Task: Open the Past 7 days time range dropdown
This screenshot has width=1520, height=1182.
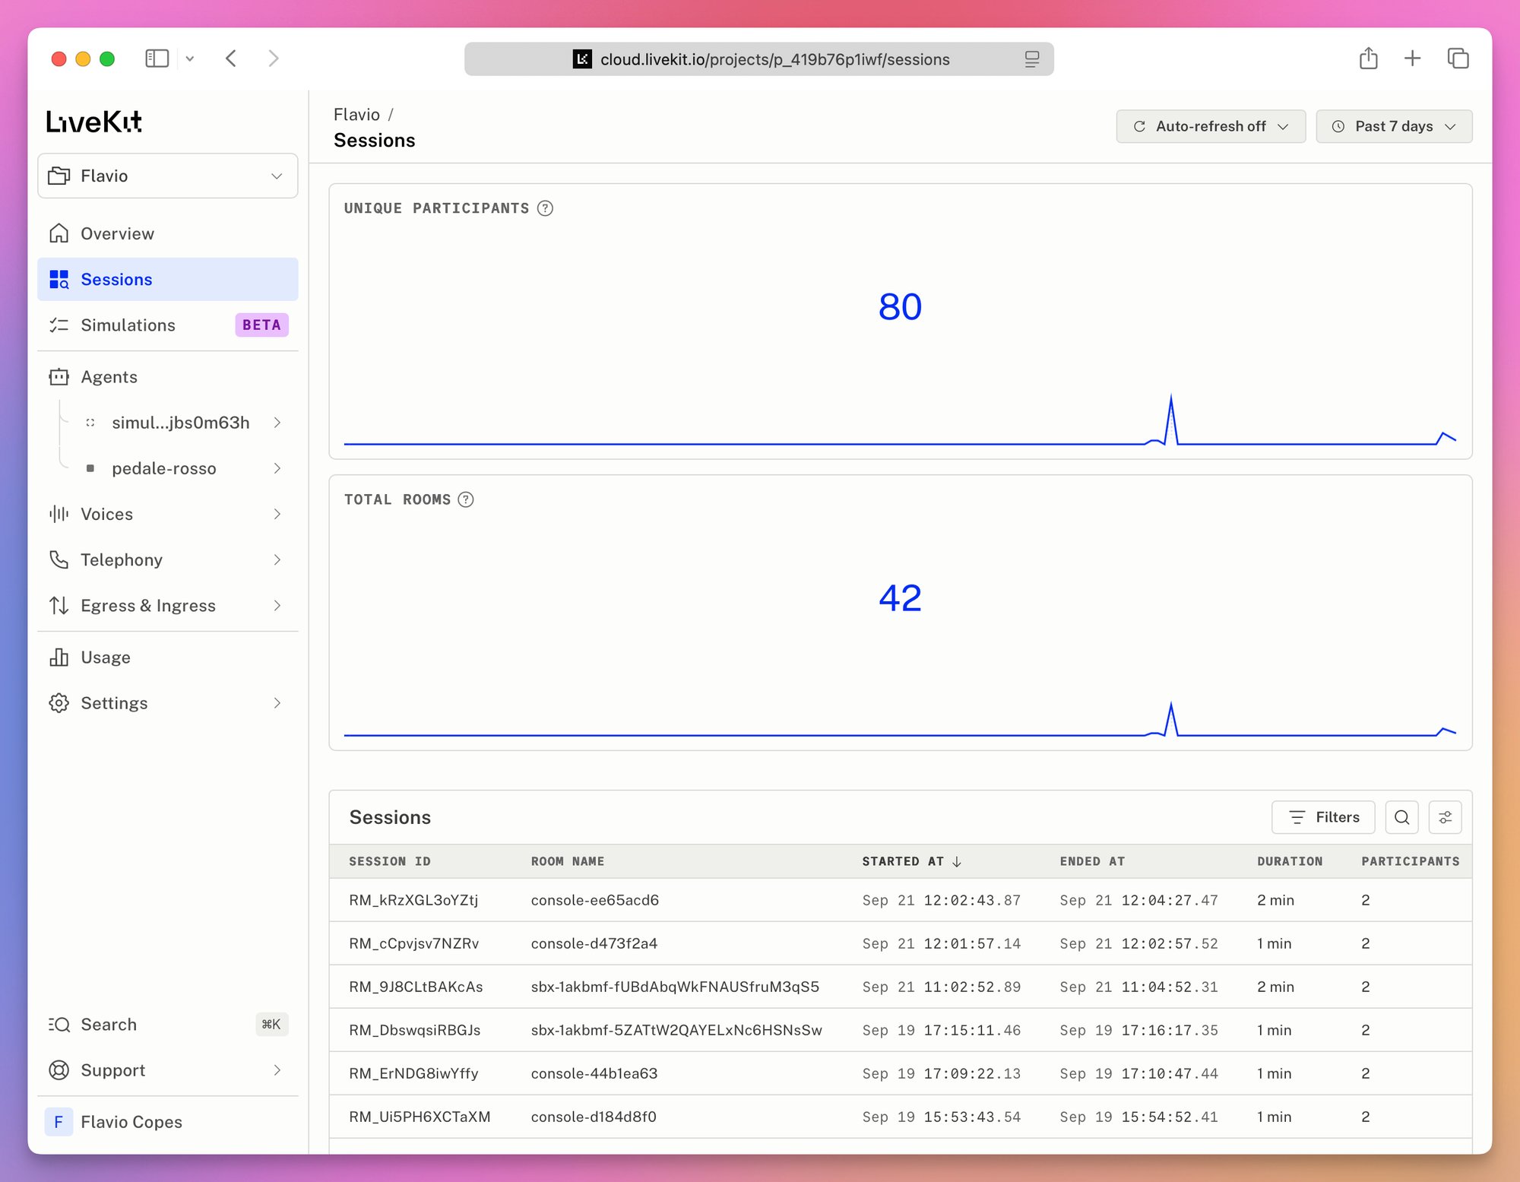Action: click(x=1394, y=126)
